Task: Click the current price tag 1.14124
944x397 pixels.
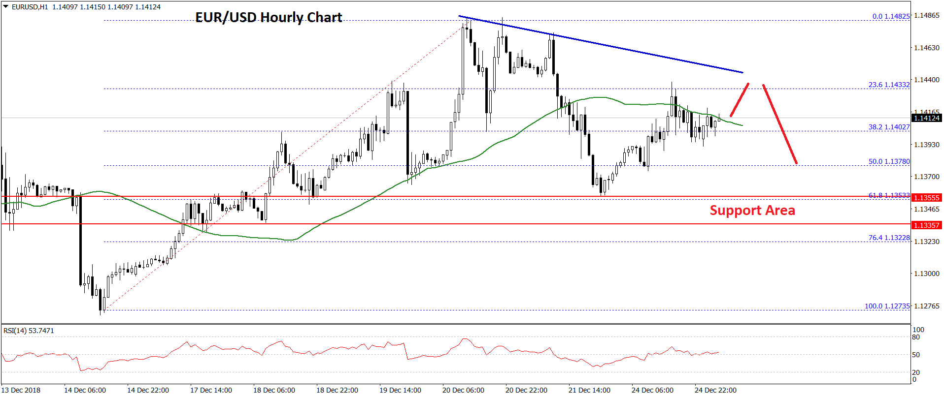Action: tap(926, 118)
